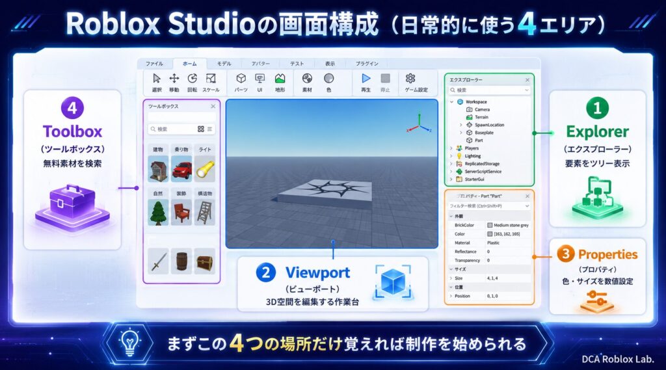This screenshot has height=370, width=666.
Task: Close the ツールボックス panel
Action: [x=213, y=106]
